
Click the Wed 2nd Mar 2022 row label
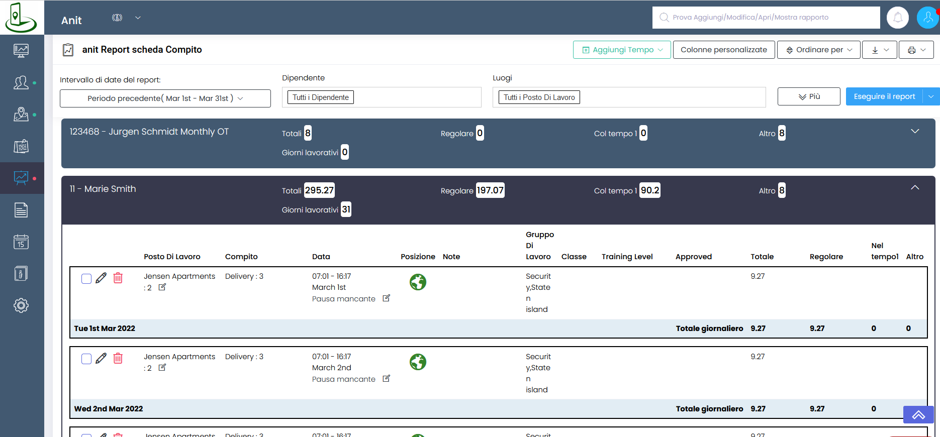(x=109, y=409)
